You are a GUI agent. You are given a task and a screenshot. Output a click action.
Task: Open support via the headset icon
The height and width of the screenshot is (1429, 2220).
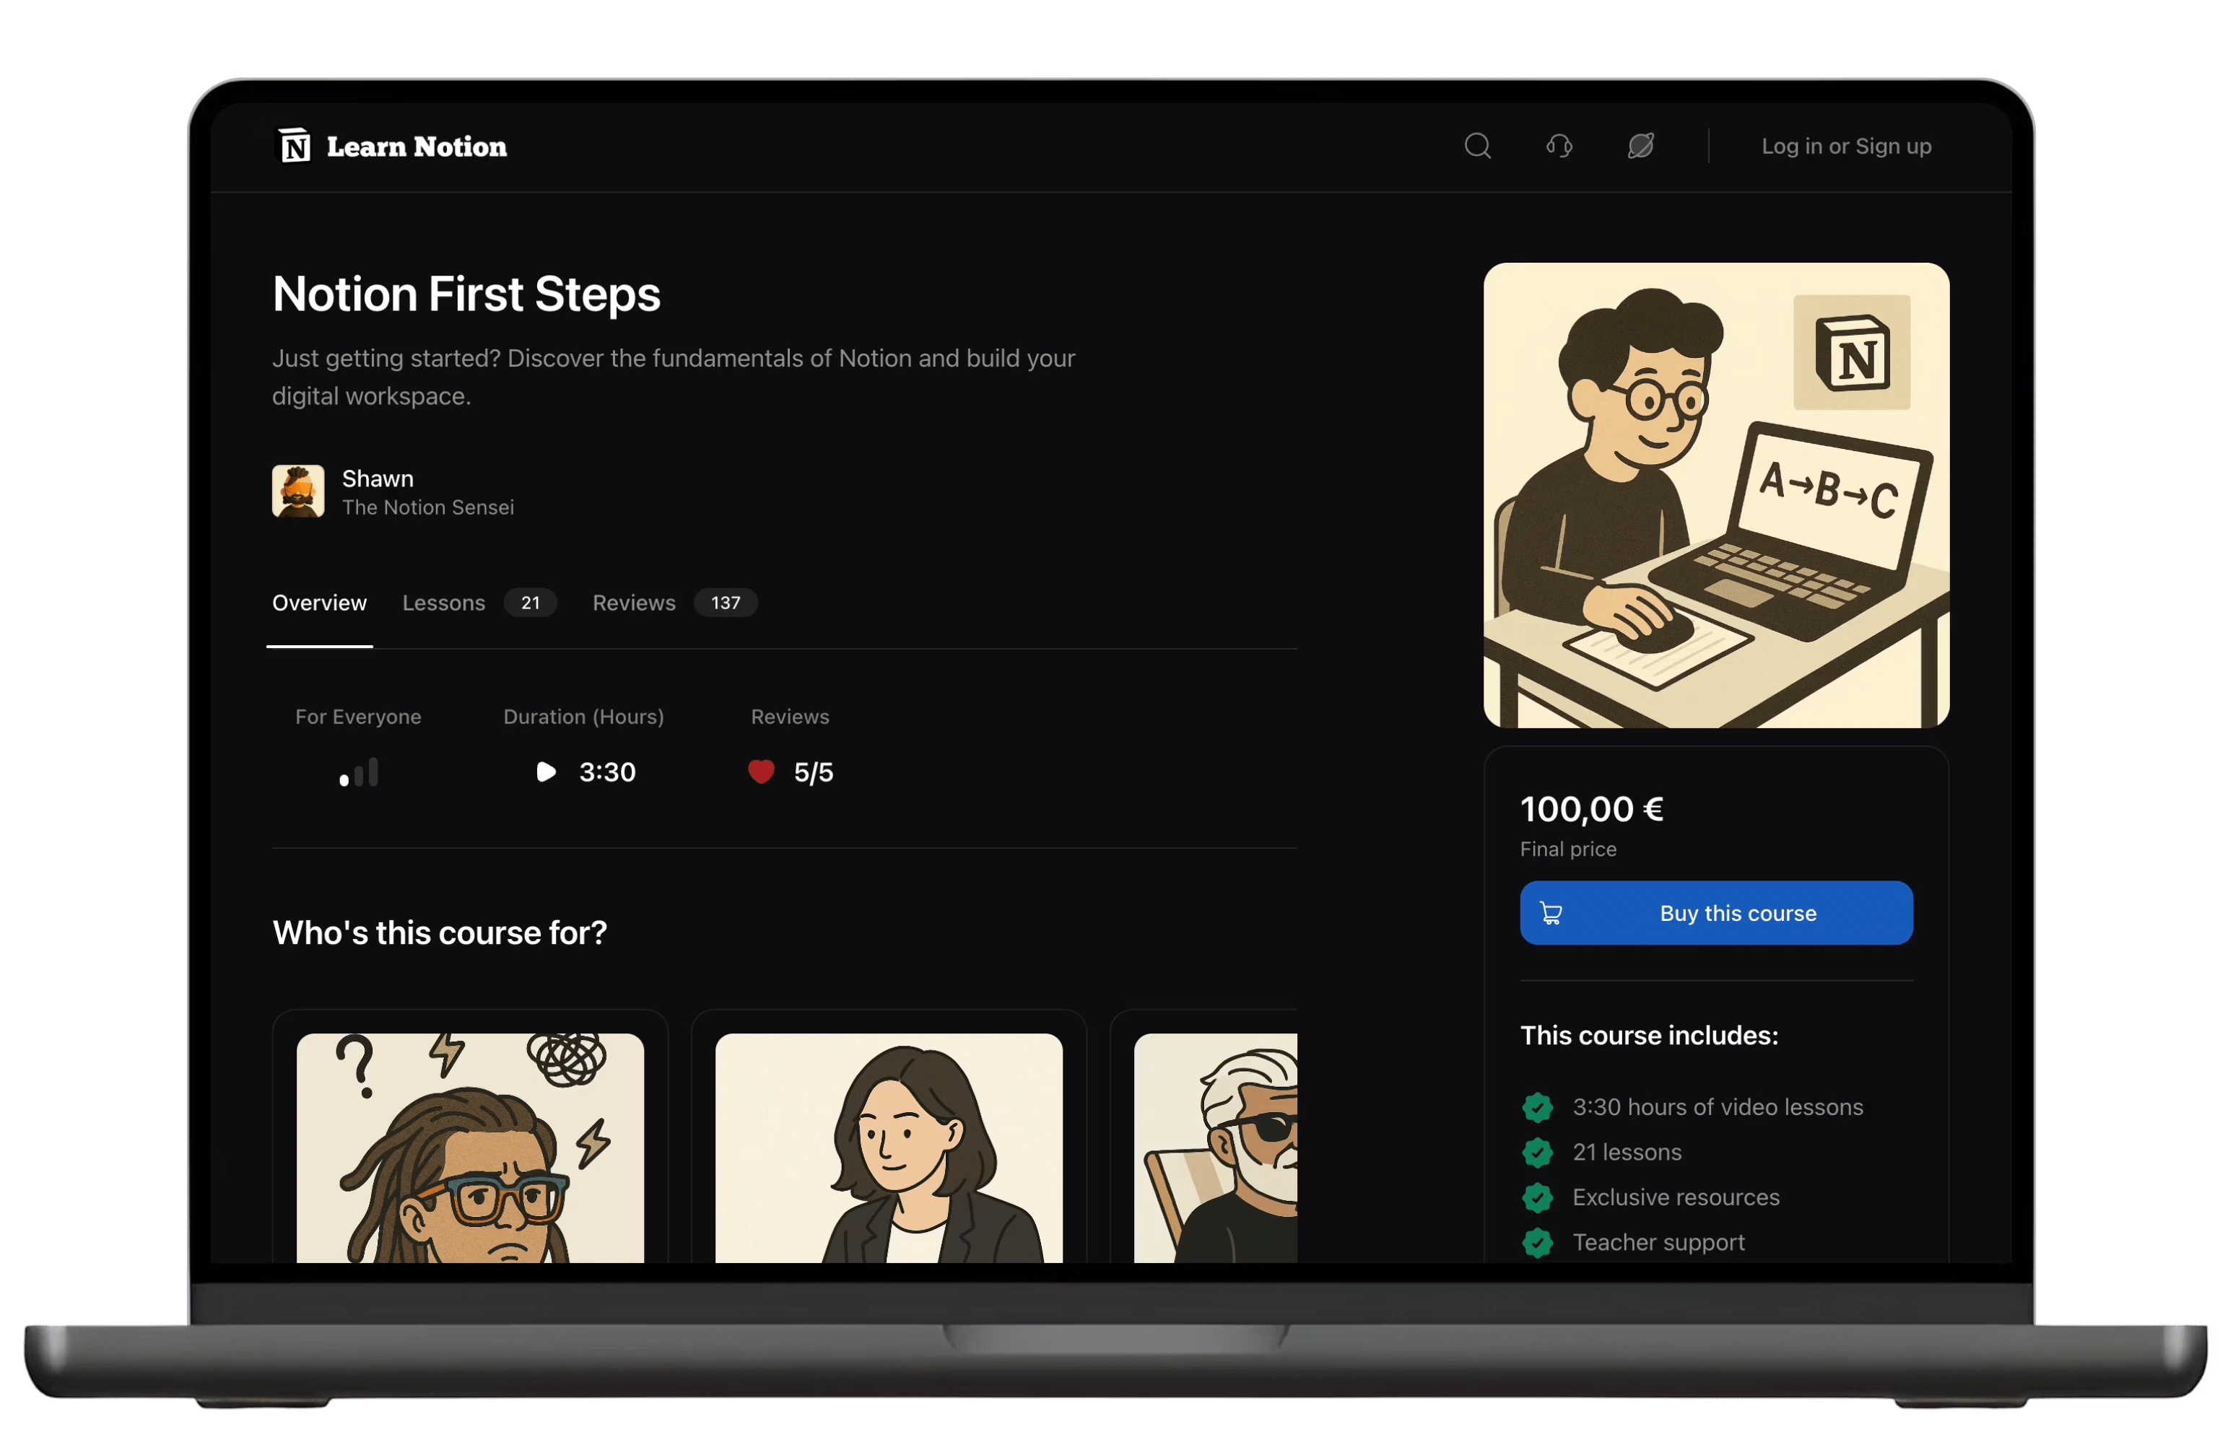[x=1559, y=146]
